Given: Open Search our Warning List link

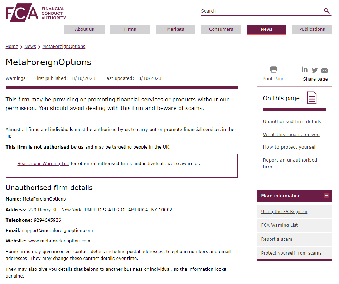Looking at the screenshot, I should point(43,164).
